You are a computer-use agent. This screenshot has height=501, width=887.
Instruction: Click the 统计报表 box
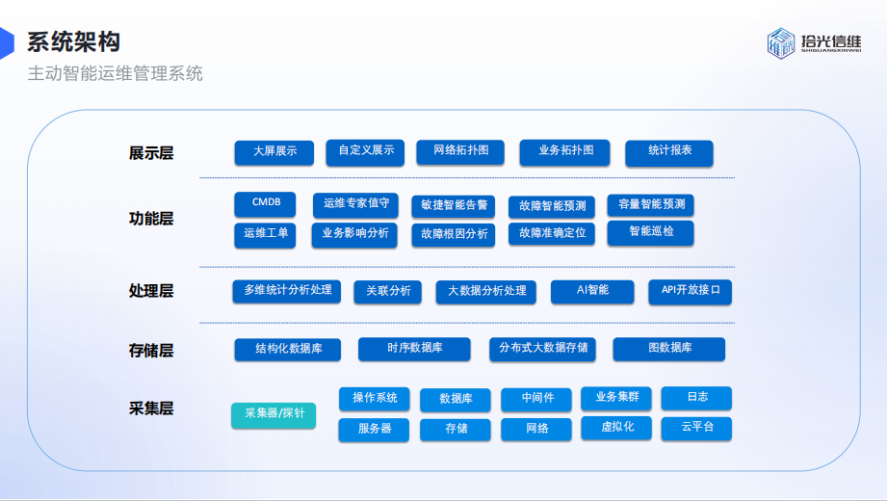[x=669, y=152]
